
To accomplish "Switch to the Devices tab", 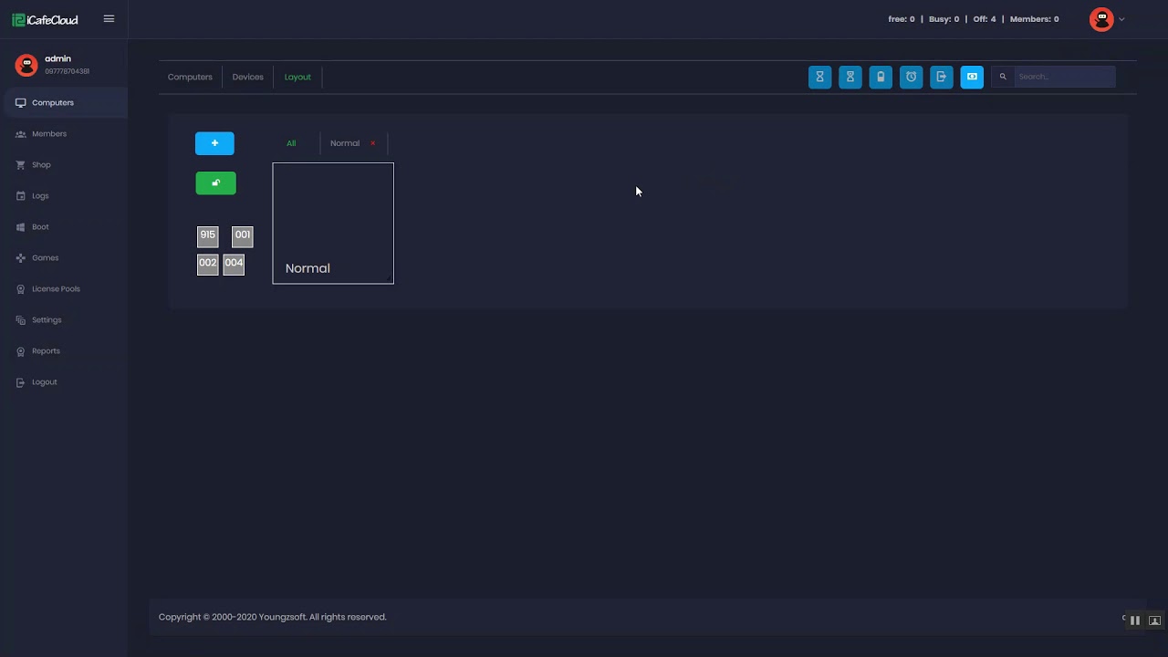I will click(x=247, y=77).
